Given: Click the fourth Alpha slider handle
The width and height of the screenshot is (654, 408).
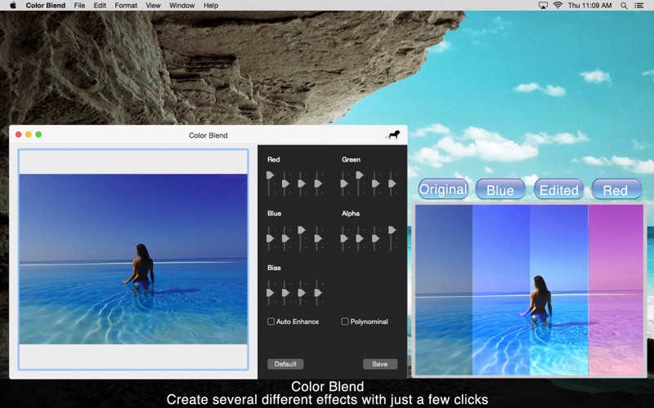Looking at the screenshot, I should point(392,230).
